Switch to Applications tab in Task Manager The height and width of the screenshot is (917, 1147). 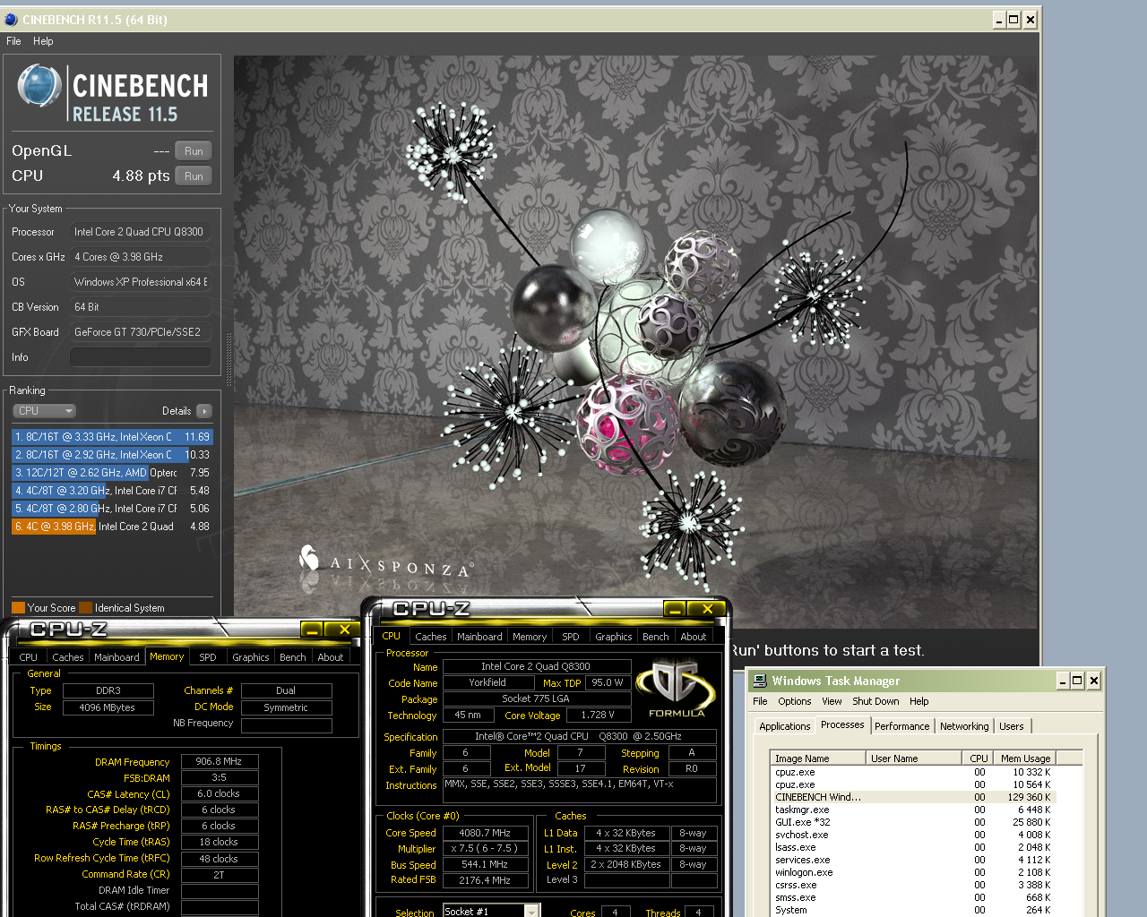[x=784, y=726]
